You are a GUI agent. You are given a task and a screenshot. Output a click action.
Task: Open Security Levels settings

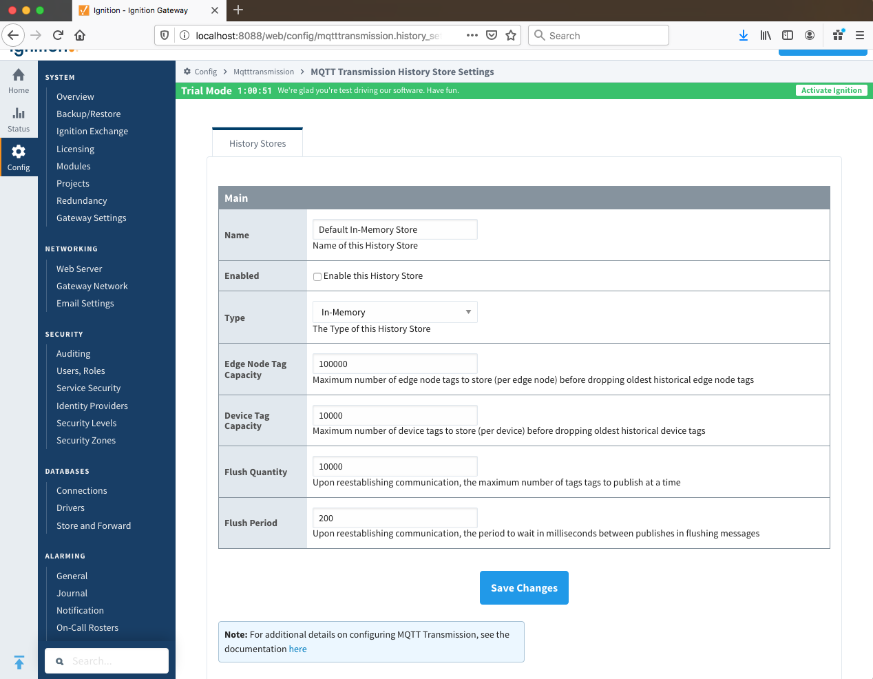click(x=87, y=423)
